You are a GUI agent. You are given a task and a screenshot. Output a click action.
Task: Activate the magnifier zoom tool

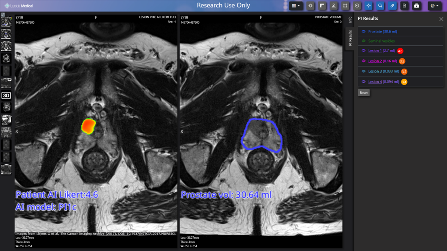pos(380,6)
